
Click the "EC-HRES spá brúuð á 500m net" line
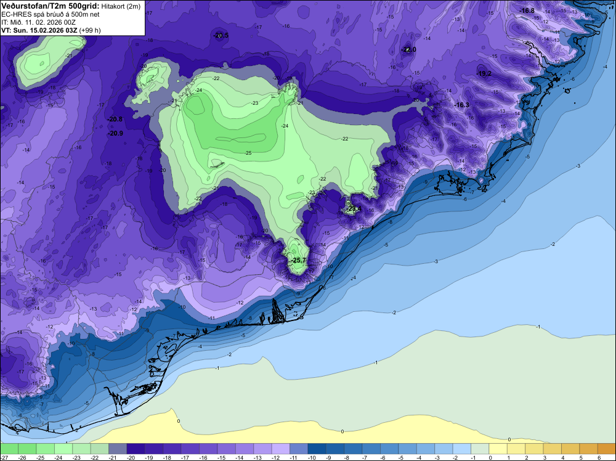point(51,14)
